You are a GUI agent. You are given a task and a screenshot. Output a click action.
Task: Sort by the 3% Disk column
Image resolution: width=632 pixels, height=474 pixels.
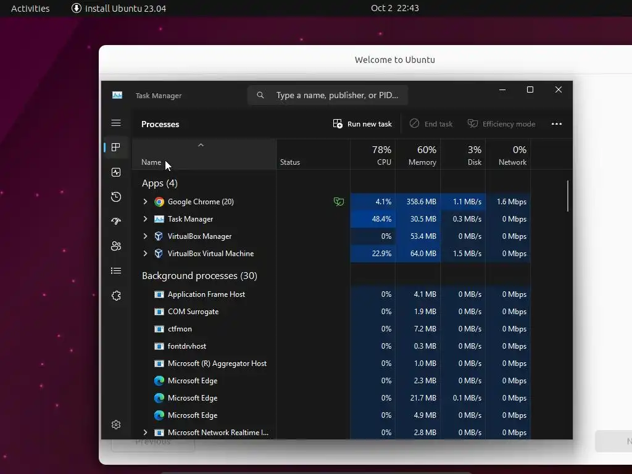[x=463, y=155]
